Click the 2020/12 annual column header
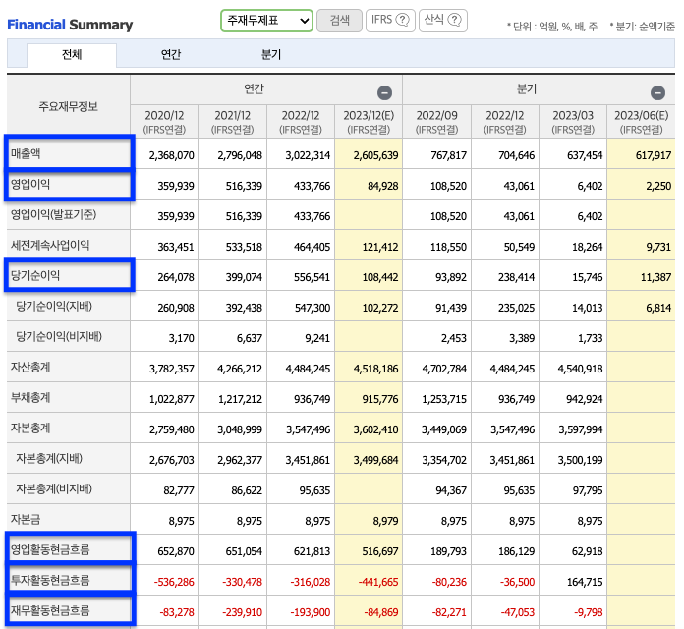 click(x=164, y=122)
